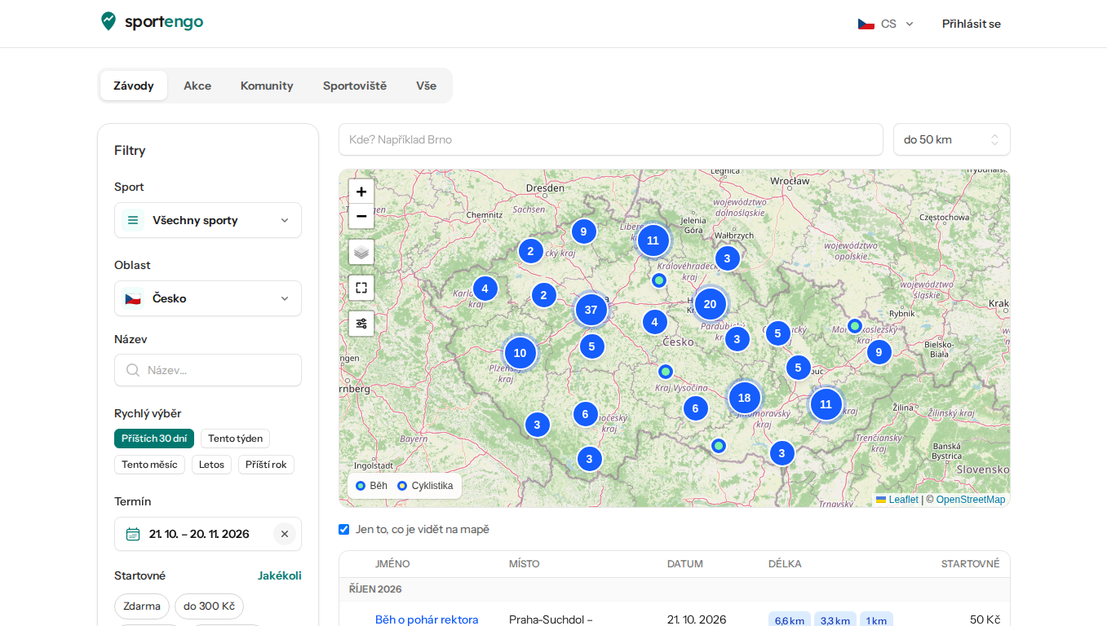1107x626 pixels.
Task: Select the "Příští rok" quick filter
Action: 266,465
